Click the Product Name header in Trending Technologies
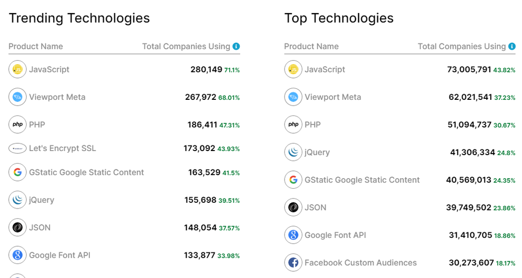Screen dimensions: 522x278 (x=35, y=47)
